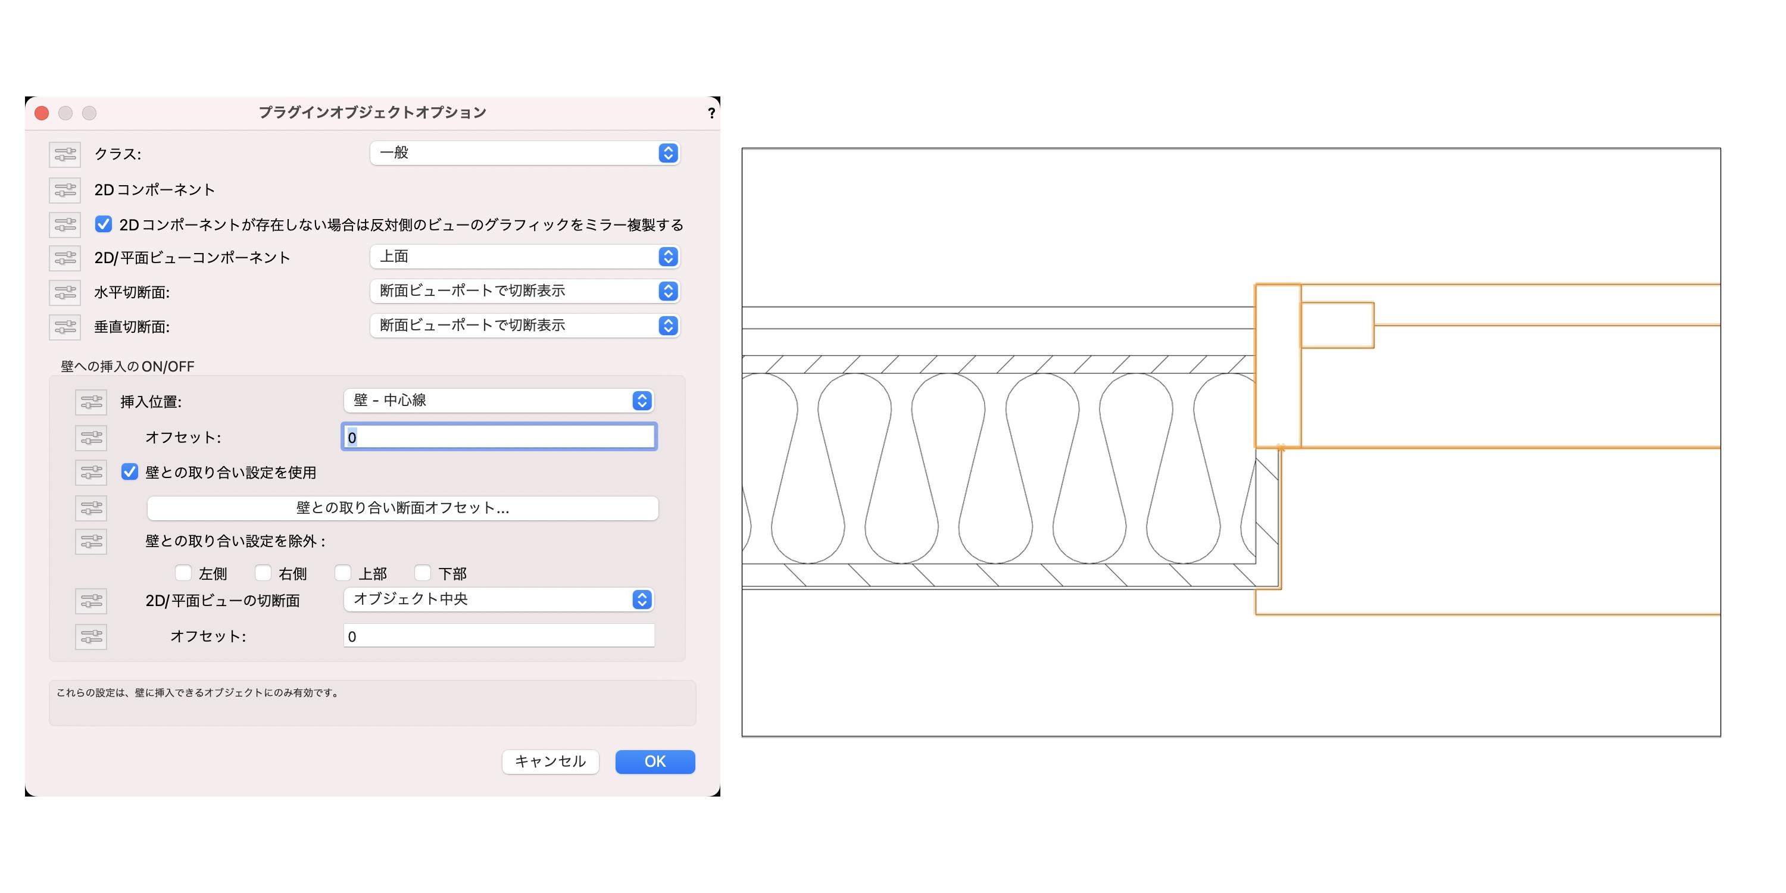Click the 切断面 オフセット input field

tap(499, 636)
